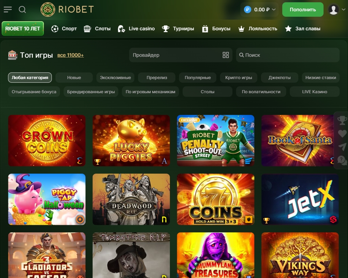Viewport: 348px width, 278px height.
Task: Select the Эксклюзивные category filter
Action: [115, 78]
